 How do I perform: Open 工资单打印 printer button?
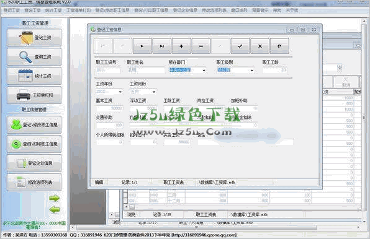pyautogui.click(x=34, y=95)
